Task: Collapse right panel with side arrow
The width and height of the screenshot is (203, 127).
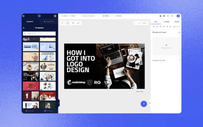Action: (x=150, y=103)
